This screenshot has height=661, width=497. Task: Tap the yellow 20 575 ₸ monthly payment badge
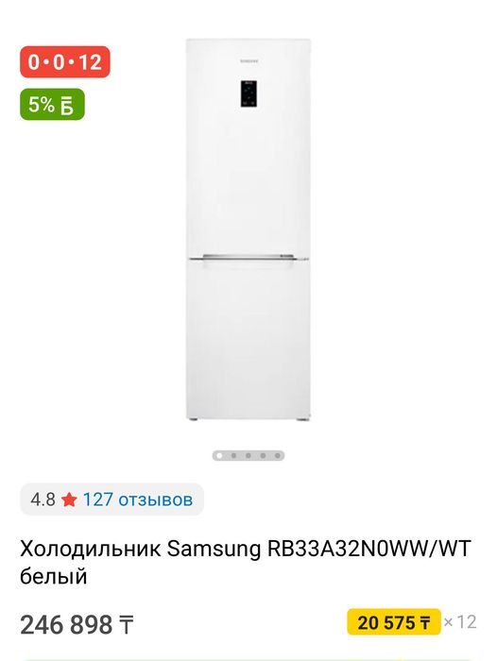click(x=394, y=621)
